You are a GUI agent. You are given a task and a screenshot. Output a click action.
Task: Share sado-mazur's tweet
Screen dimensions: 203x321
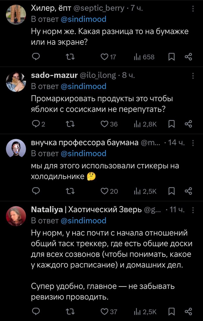pyautogui.click(x=188, y=124)
